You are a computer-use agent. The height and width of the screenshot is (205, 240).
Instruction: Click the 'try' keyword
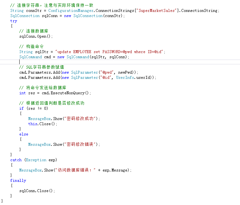(14, 21)
